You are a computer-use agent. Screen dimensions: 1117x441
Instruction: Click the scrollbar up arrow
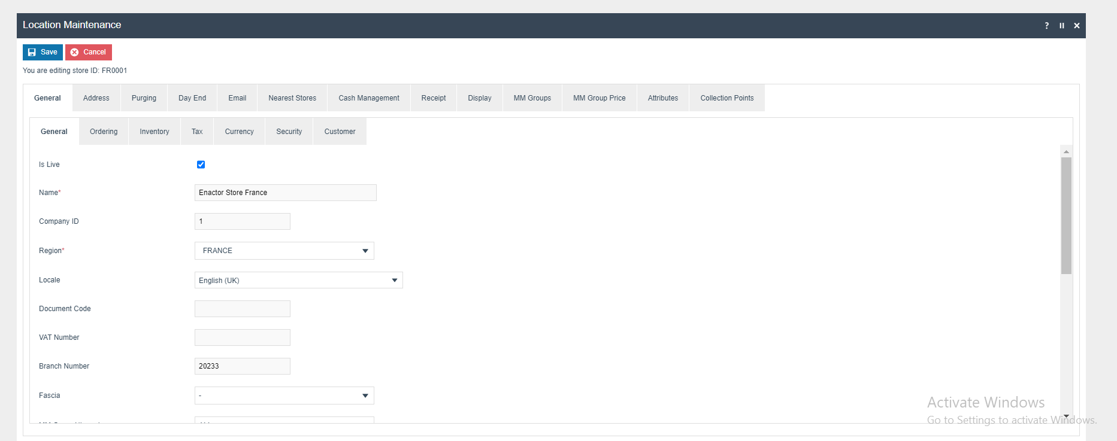[1066, 151]
